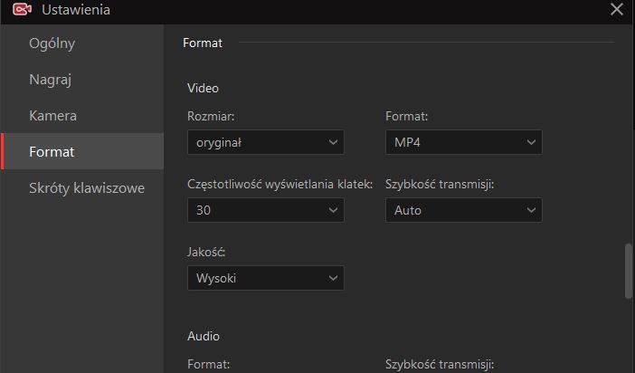This screenshot has height=373, width=635.
Task: Click the vertical scrollbar thumb
Action: [629, 272]
